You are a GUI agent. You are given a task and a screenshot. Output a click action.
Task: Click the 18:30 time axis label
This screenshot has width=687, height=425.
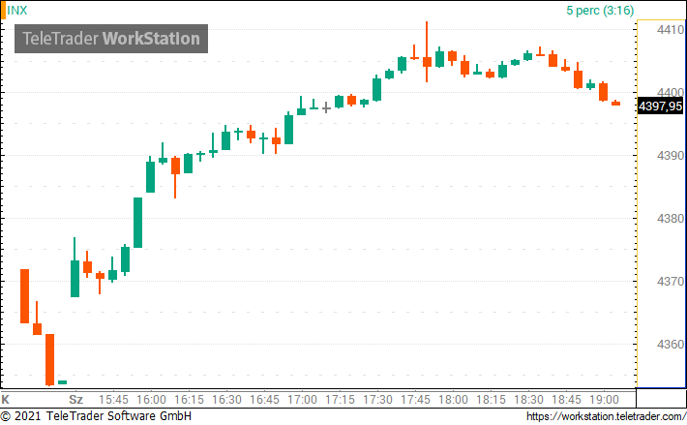[528, 400]
